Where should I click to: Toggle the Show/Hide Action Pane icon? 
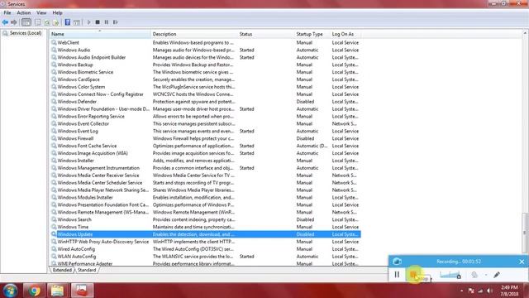pyautogui.click(x=77, y=22)
